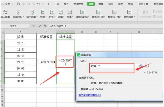Click the range selector icon in dialog

(141, 66)
